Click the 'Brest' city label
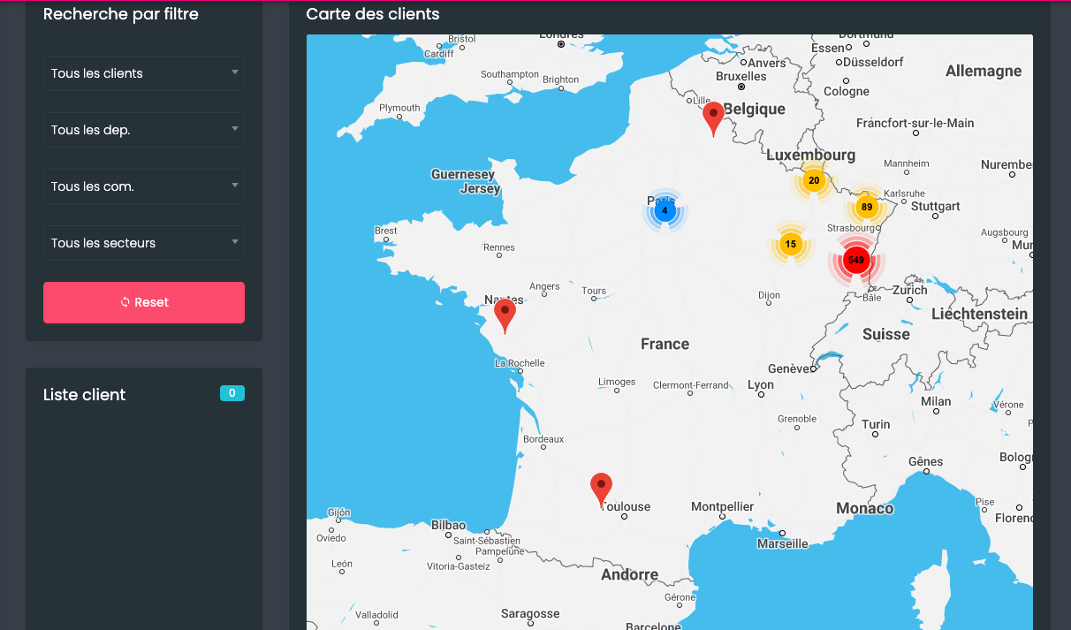Viewport: 1071px width, 630px height. (386, 231)
